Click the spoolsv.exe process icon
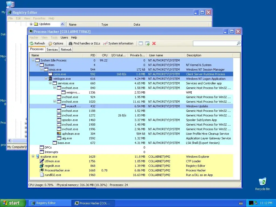 [x=59, y=120]
